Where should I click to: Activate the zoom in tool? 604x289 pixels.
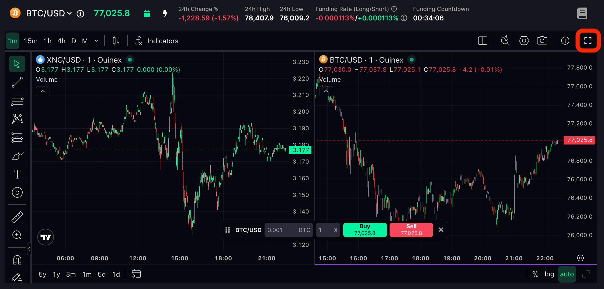17,235
